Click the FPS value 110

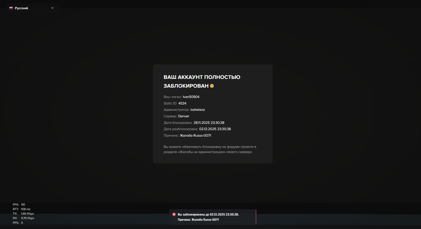[23, 205]
